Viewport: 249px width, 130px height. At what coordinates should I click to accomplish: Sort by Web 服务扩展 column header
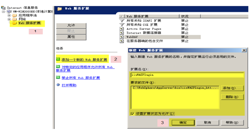(152, 16)
